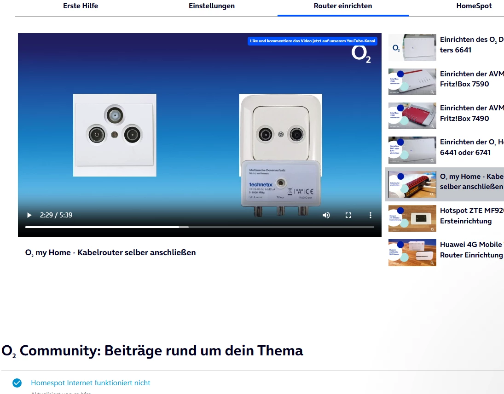This screenshot has height=394, width=504.
Task: Click 'Hotspot ZTE MF920 Ersteinrichtung' title
Action: pos(471,216)
